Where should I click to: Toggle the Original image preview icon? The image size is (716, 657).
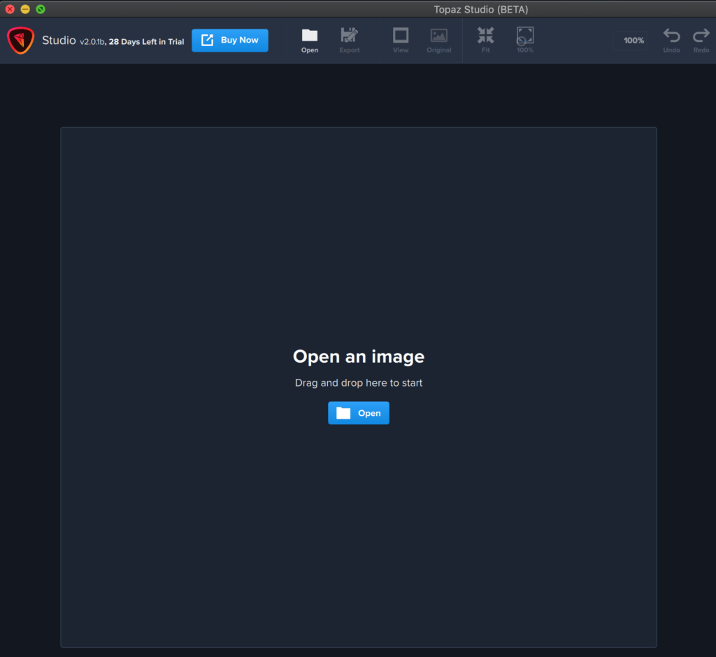point(439,40)
